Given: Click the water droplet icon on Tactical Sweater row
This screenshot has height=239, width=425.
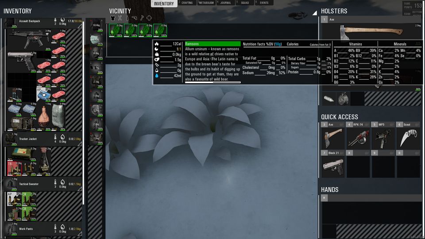Looking at the screenshot, I should (x=62, y=182).
